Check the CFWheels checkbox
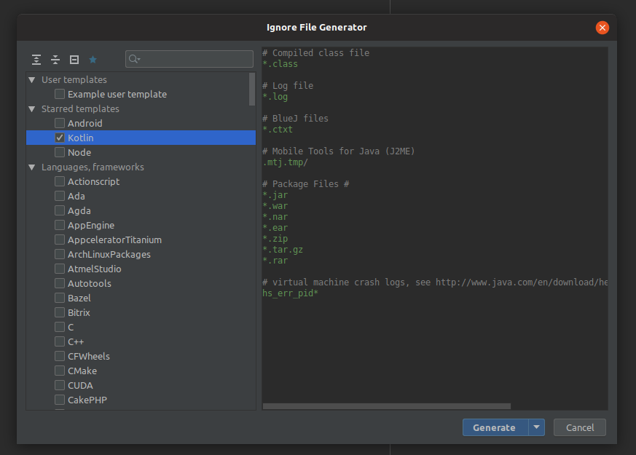Screen dimensions: 636x455 click(x=60, y=356)
